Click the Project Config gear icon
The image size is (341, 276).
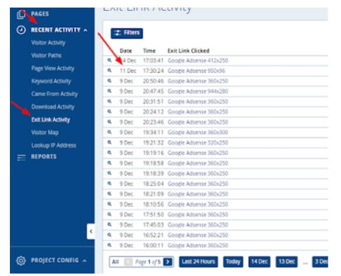21,261
